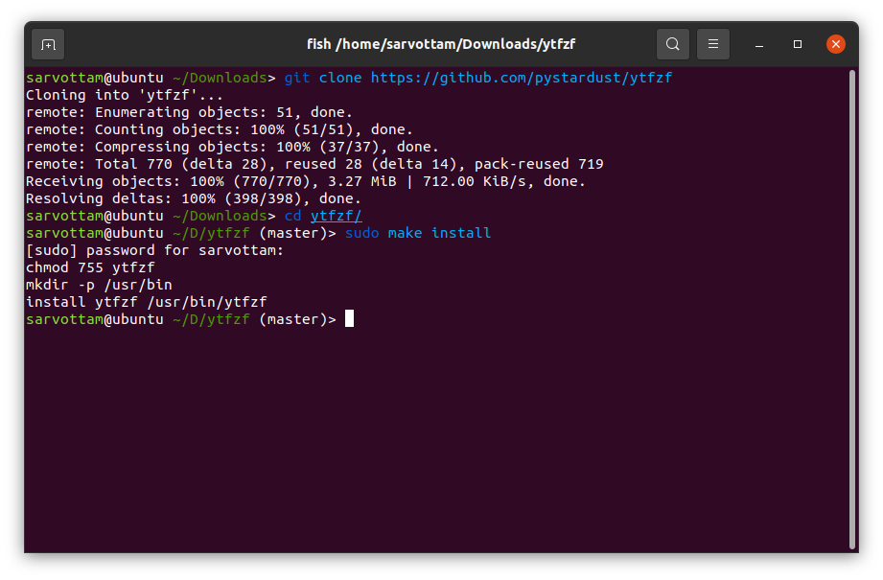Close the fish terminal window
Screen dimensions: 883x580
coord(836,44)
